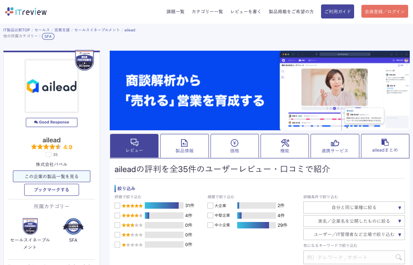This screenshot has width=413, height=265.
Task: Check the three-star filter checkbox
Action: (117, 225)
